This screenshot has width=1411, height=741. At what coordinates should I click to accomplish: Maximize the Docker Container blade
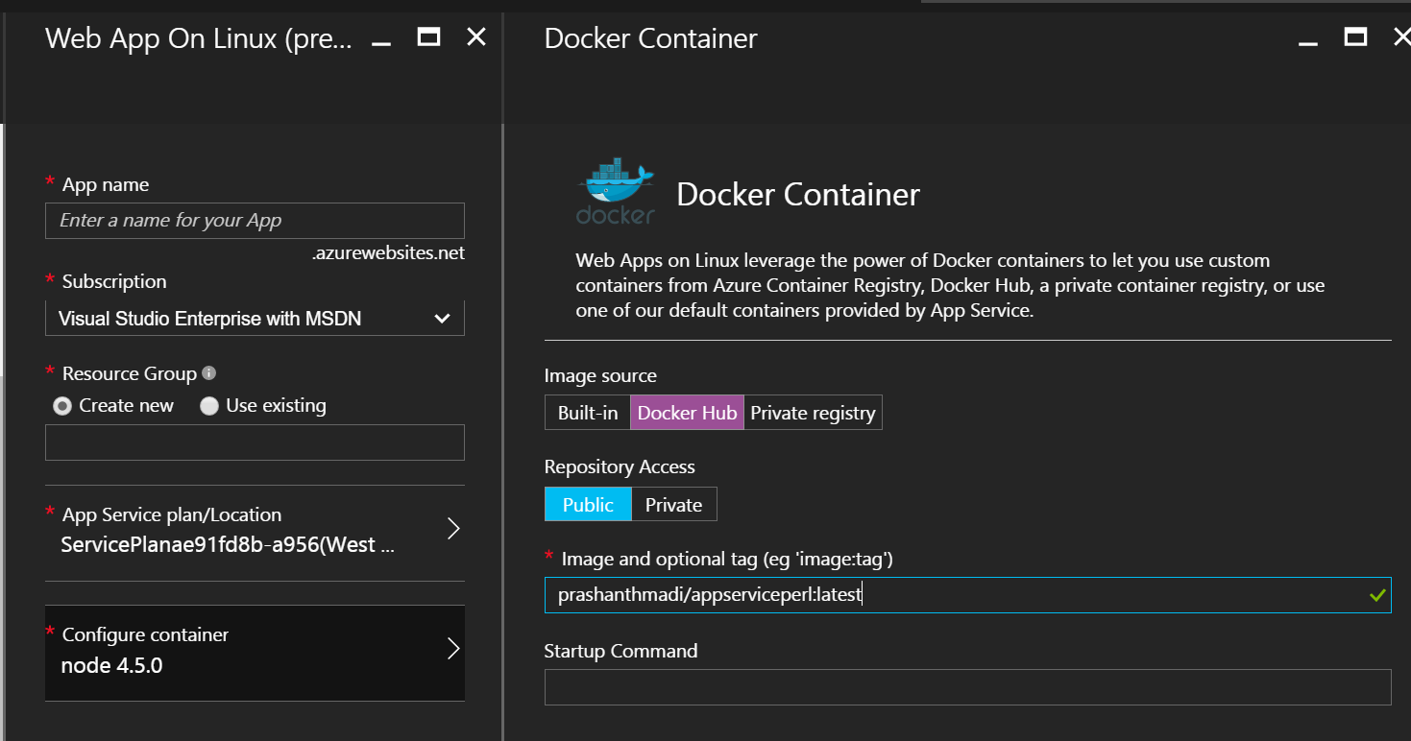1355,36
